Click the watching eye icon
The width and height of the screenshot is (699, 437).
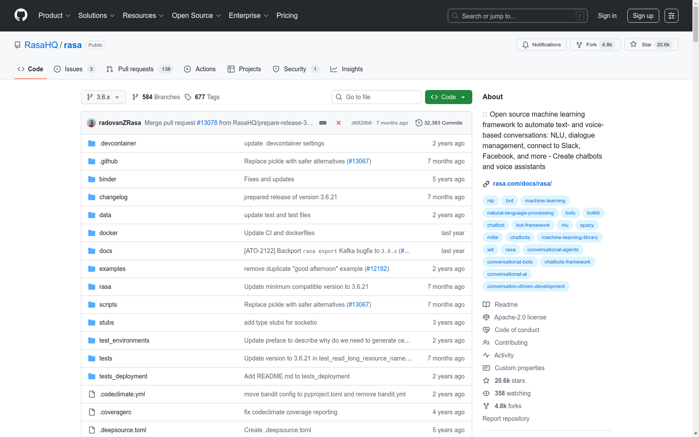(486, 393)
